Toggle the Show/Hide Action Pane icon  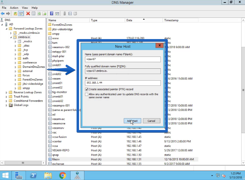click(x=57, y=14)
